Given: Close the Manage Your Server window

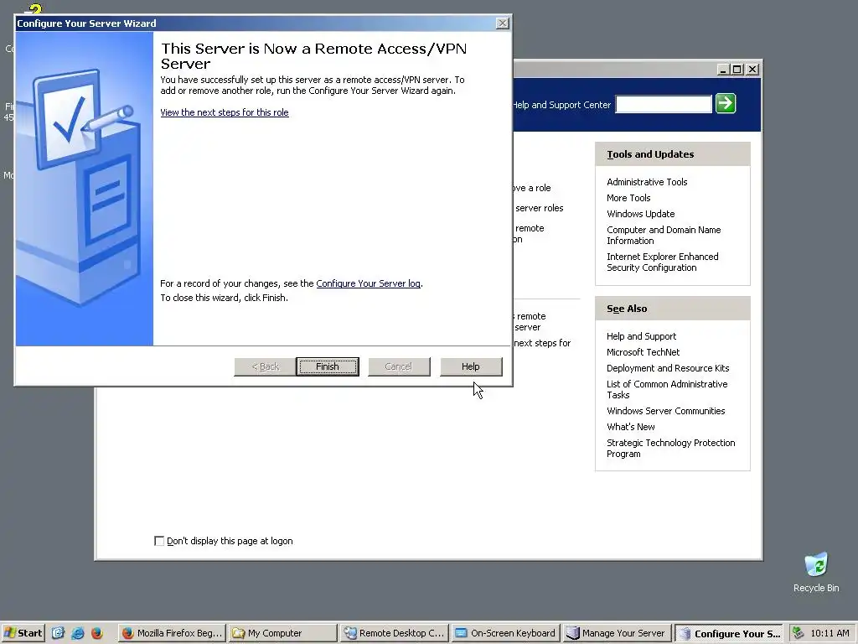Looking at the screenshot, I should pos(752,70).
